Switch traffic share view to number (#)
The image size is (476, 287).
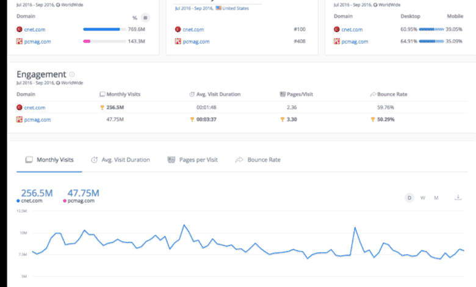pyautogui.click(x=145, y=18)
